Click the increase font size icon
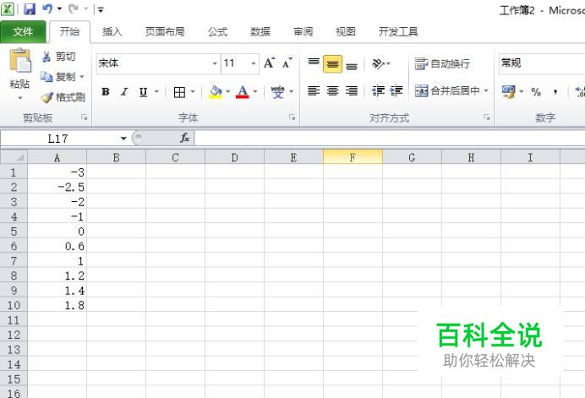The image size is (585, 398). [269, 63]
